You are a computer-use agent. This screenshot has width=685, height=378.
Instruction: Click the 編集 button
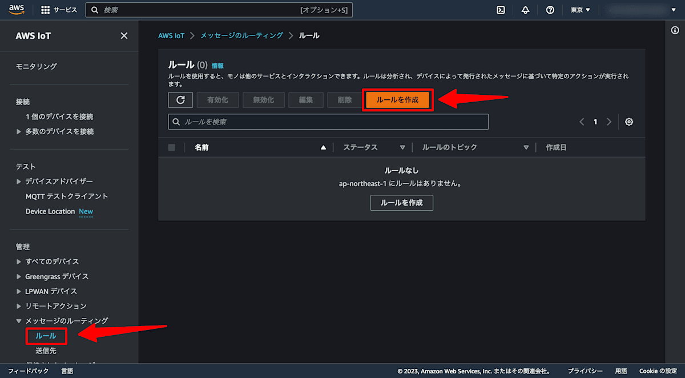[306, 100]
